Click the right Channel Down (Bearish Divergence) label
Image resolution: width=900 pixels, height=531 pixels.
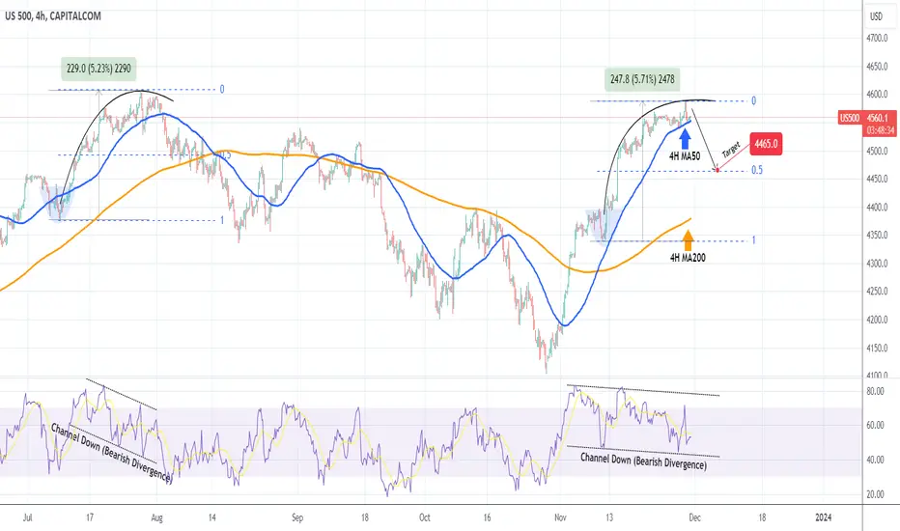point(643,461)
